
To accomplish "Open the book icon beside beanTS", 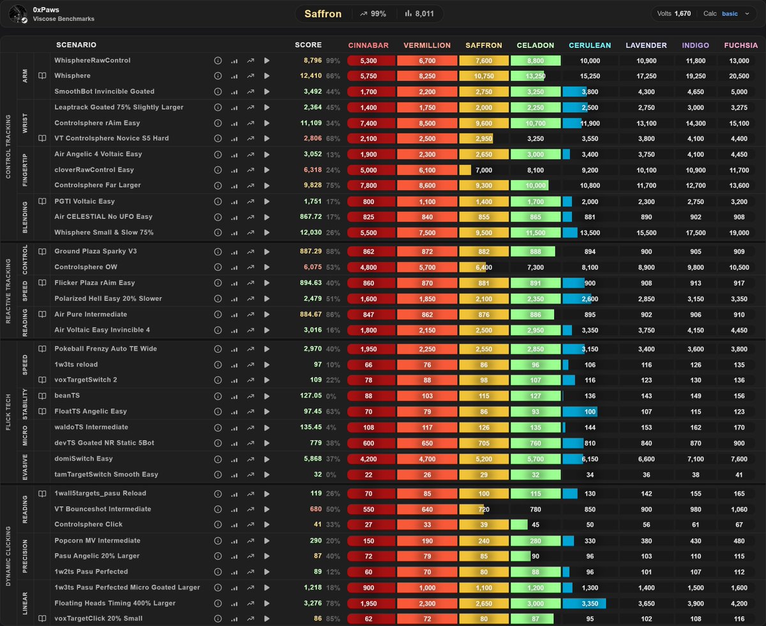I will pyautogui.click(x=42, y=396).
